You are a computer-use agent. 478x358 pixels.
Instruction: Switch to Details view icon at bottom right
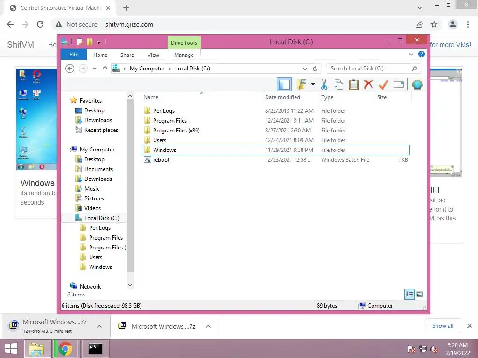point(409,294)
